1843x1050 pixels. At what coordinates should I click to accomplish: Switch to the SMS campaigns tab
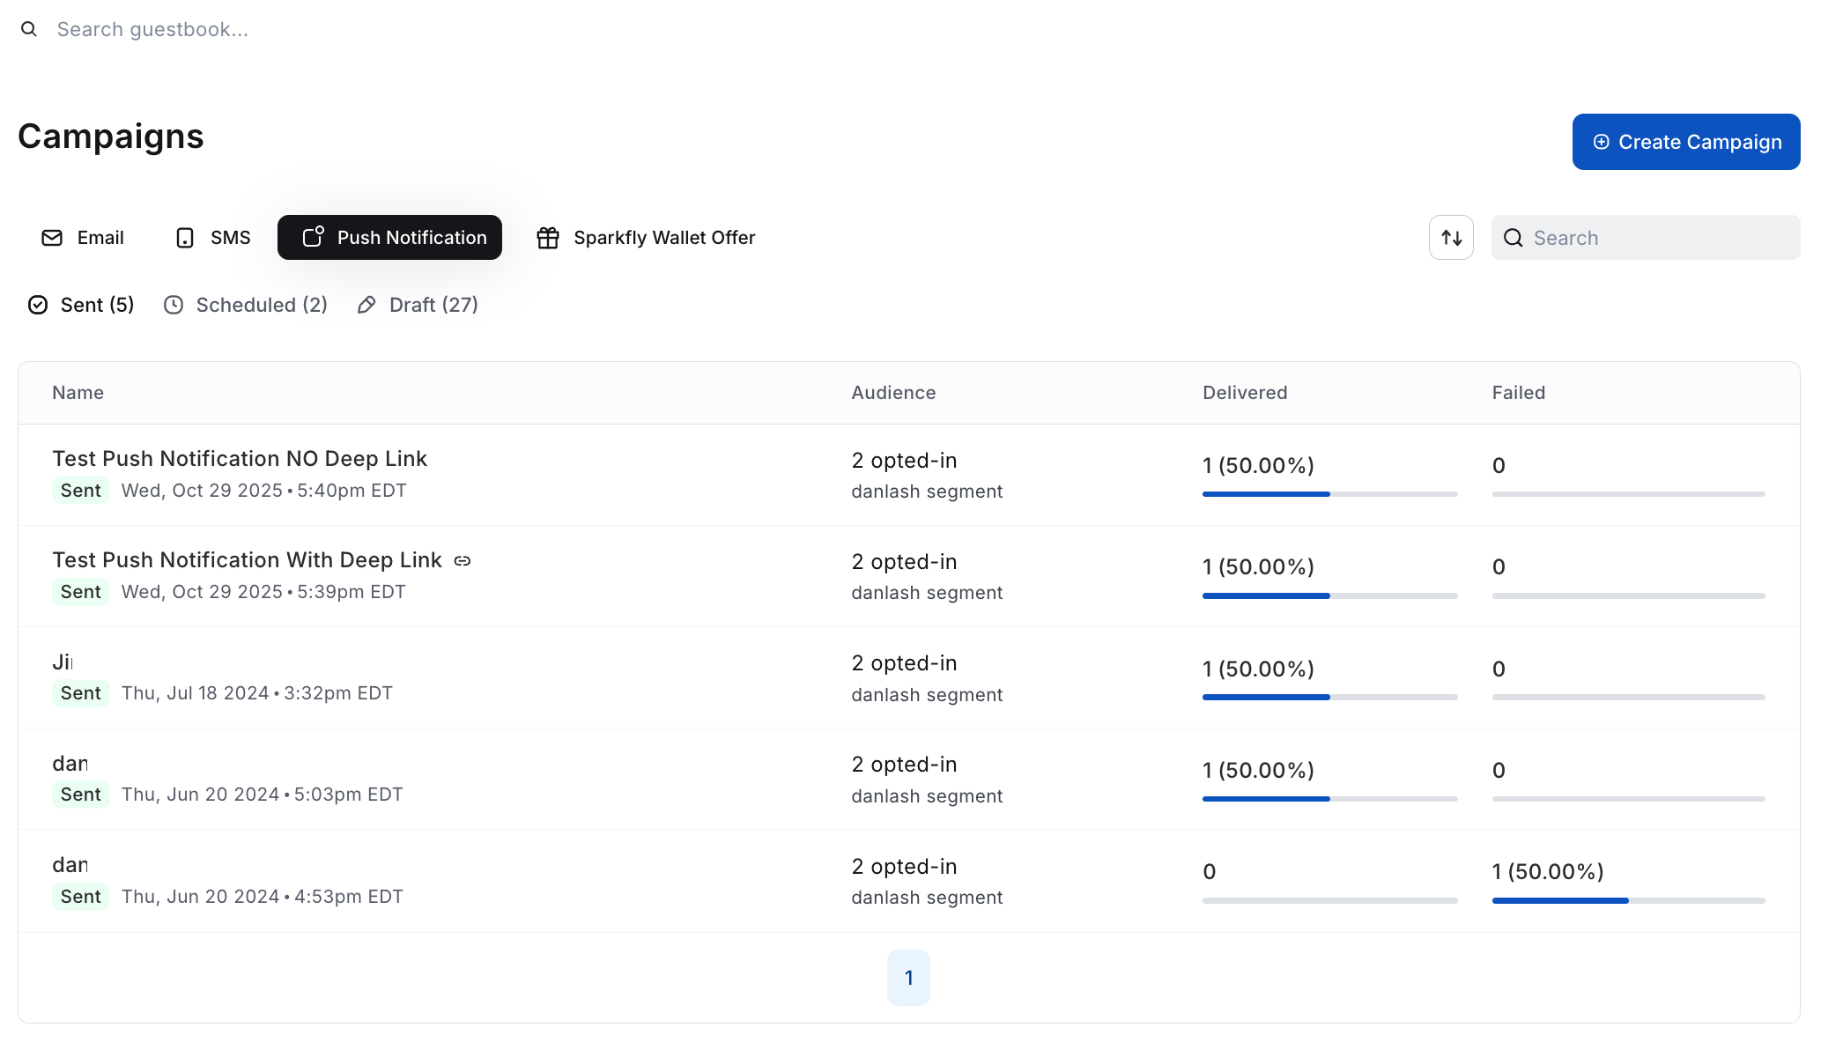(x=213, y=238)
